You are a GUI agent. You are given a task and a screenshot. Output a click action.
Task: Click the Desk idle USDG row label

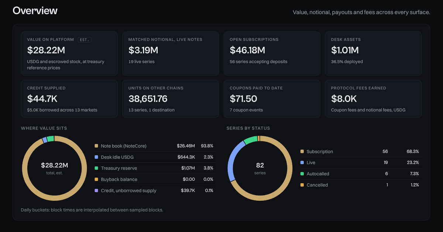pyautogui.click(x=117, y=157)
